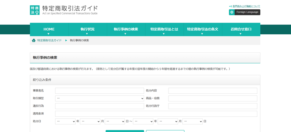Screen dimensions: 291x132
Task: Click the dropdown arrow under お問合せ窓口
Action: (x=240, y=34)
